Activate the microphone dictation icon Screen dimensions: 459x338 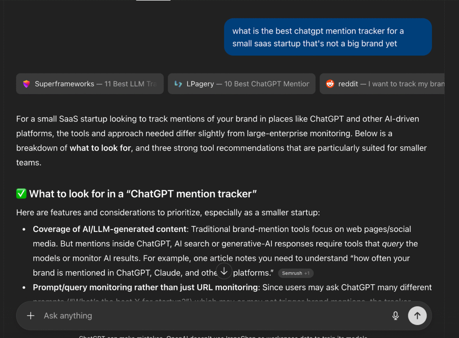click(x=395, y=316)
